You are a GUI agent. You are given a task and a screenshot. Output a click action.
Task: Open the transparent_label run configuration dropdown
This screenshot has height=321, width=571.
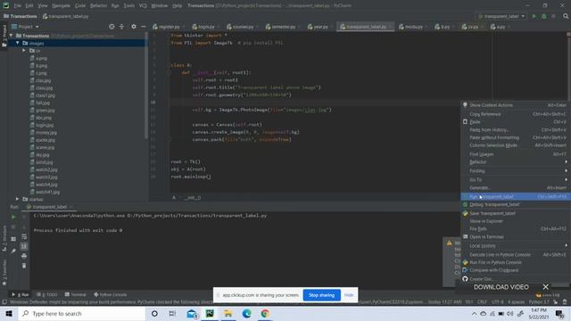click(501, 16)
